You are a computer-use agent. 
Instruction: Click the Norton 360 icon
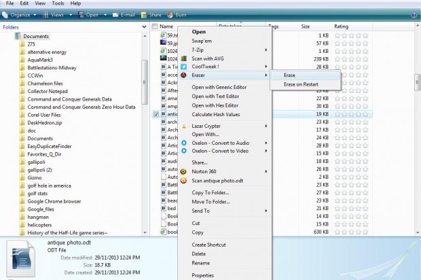183,171
